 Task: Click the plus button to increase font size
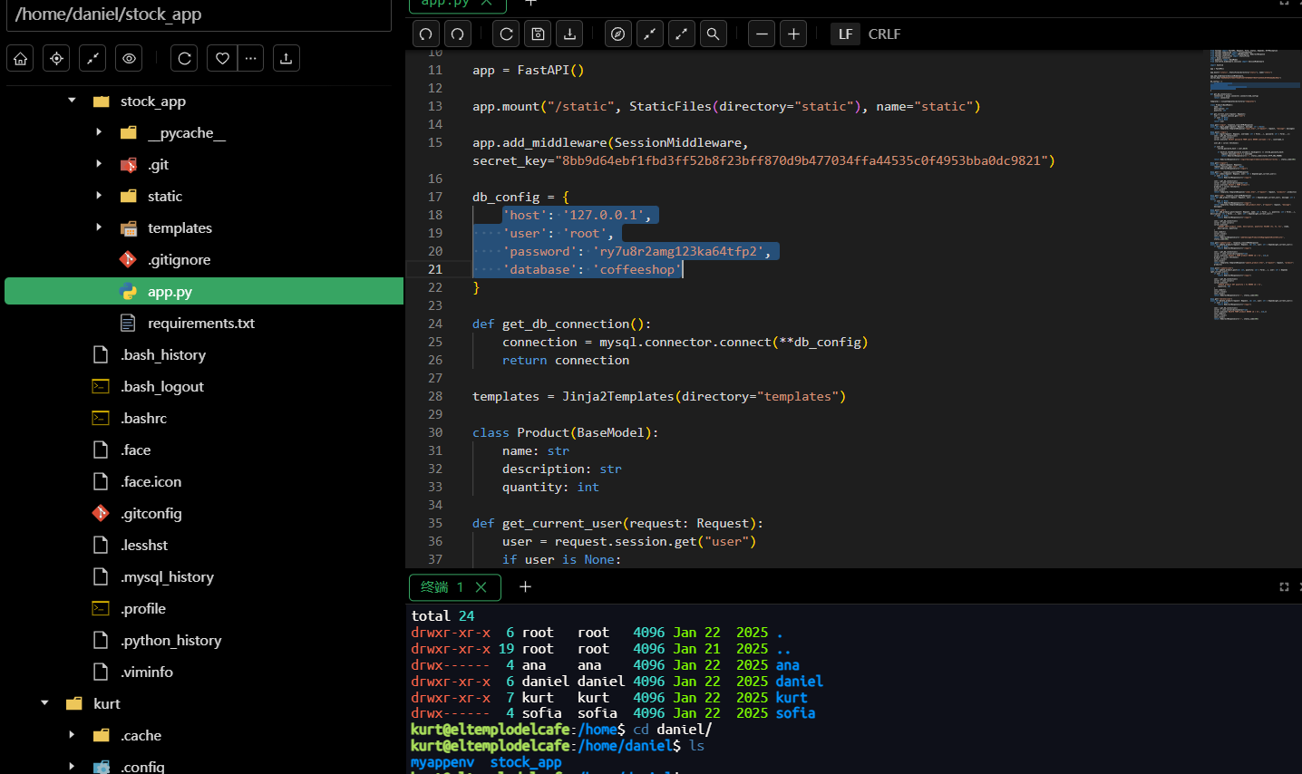(x=793, y=34)
